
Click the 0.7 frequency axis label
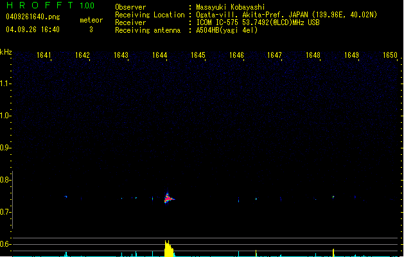tap(5, 212)
